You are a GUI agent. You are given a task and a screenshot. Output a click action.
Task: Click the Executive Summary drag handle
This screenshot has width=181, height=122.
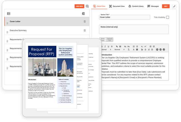coord(7,32)
